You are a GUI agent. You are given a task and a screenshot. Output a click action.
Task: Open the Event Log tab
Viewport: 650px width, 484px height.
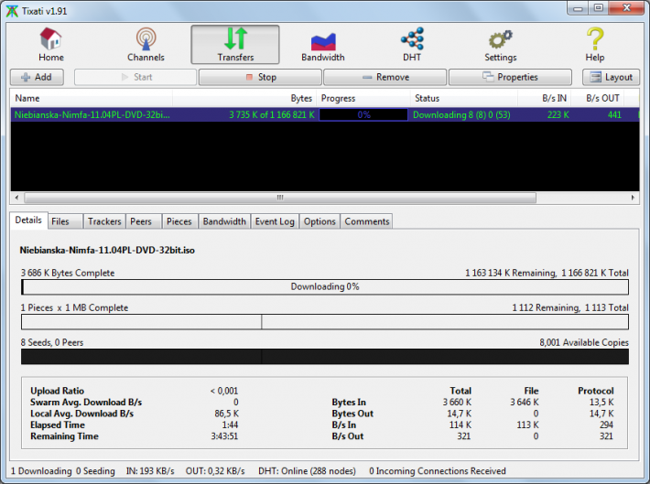[x=275, y=221]
